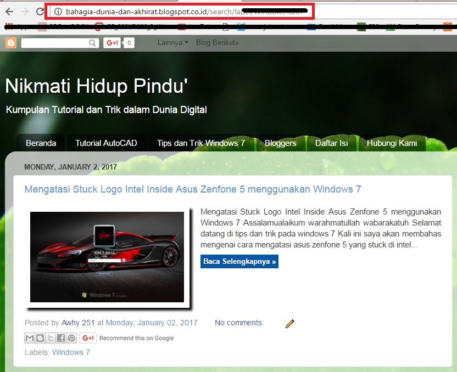
Task: Edit the post using the pencil icon
Action: coord(289,324)
